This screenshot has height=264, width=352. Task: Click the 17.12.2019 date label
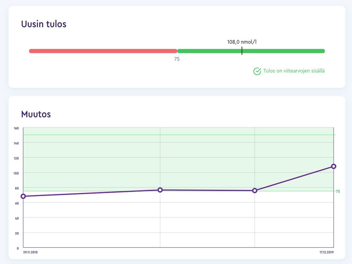point(326,252)
